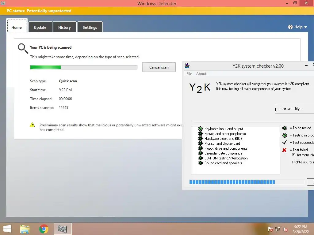The width and height of the screenshot is (314, 235).
Task: Click the Keyboard input and output status icon
Action: [200, 129]
